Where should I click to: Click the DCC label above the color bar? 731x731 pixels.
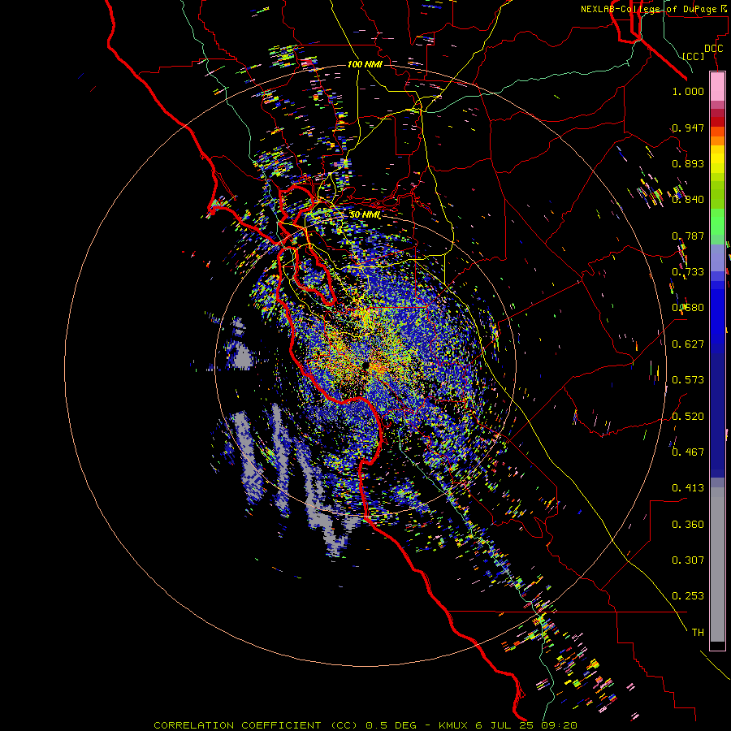point(713,49)
